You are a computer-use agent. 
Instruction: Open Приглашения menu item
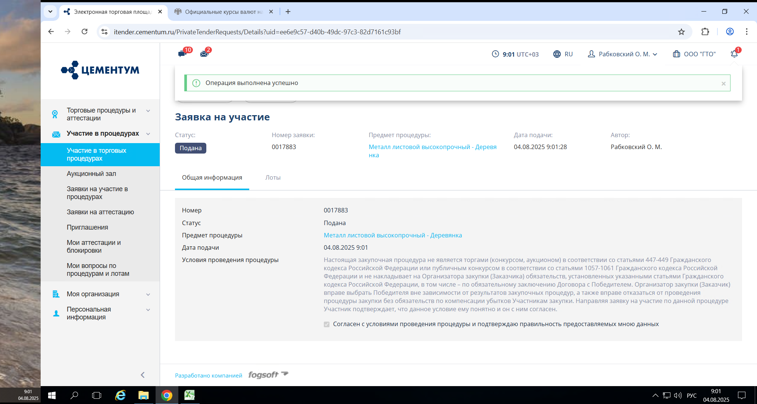tap(87, 227)
